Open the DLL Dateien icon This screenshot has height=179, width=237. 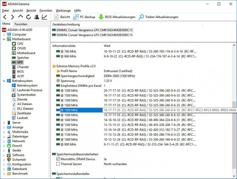point(14,109)
